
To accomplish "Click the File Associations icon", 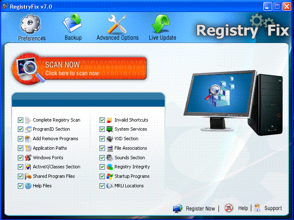I will click(x=109, y=148).
